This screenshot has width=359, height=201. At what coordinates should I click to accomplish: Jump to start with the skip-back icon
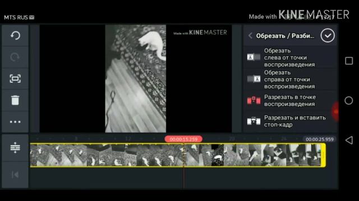coord(15,175)
